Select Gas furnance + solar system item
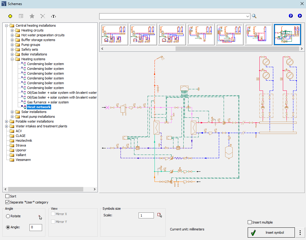Viewport: 306px width, 240px height. pos(48,102)
